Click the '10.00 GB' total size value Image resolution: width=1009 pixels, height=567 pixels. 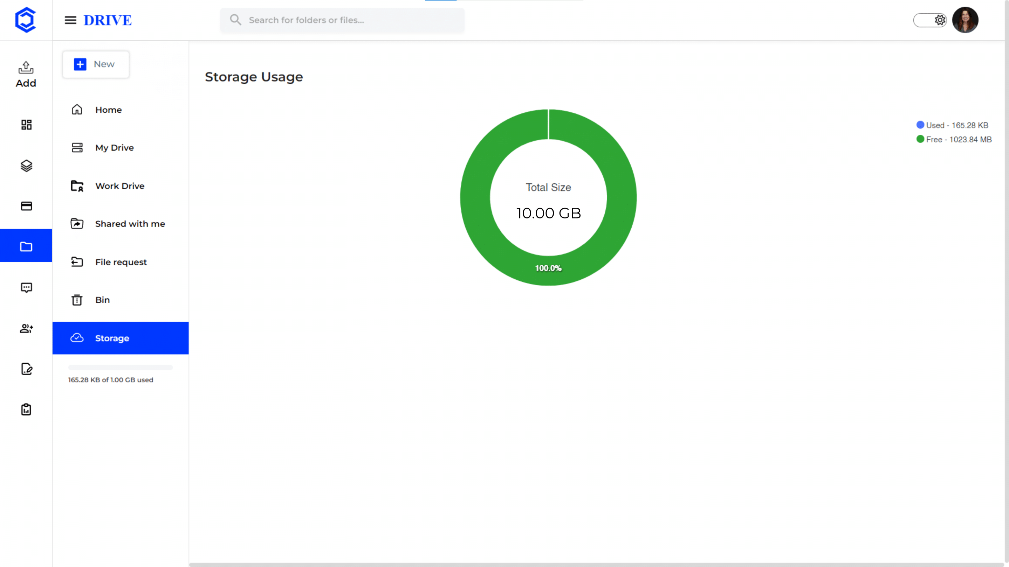[x=548, y=213]
